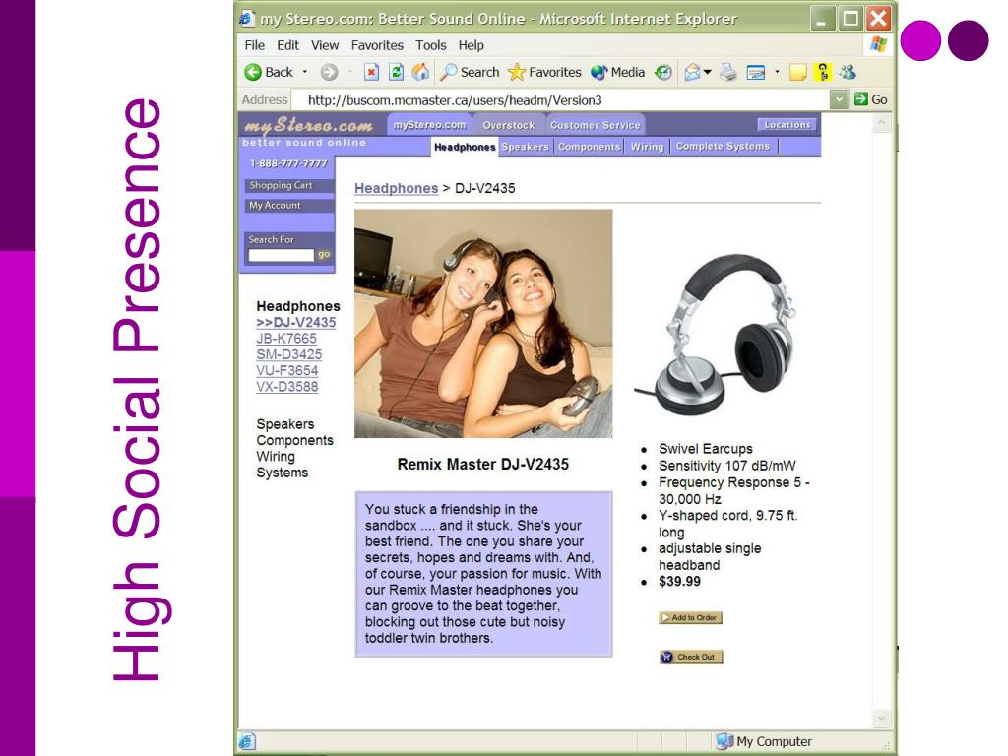Screen dimensions: 1008x756
Task: Click the Mail envelope icon
Action: pos(693,72)
